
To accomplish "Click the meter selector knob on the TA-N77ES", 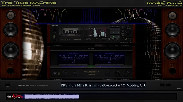I will [75, 73].
